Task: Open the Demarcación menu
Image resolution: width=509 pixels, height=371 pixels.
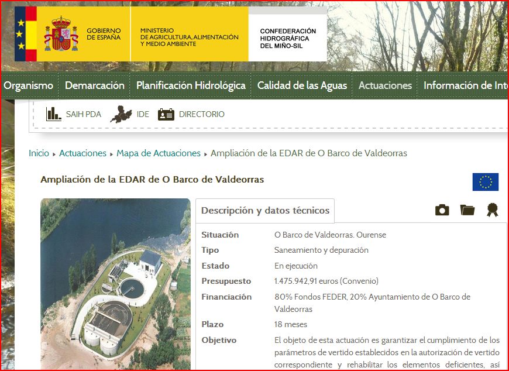Action: (95, 85)
